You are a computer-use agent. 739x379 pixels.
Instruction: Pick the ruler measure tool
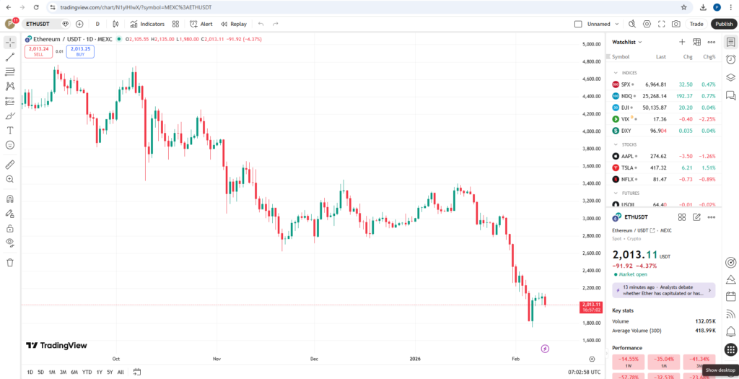click(x=10, y=164)
